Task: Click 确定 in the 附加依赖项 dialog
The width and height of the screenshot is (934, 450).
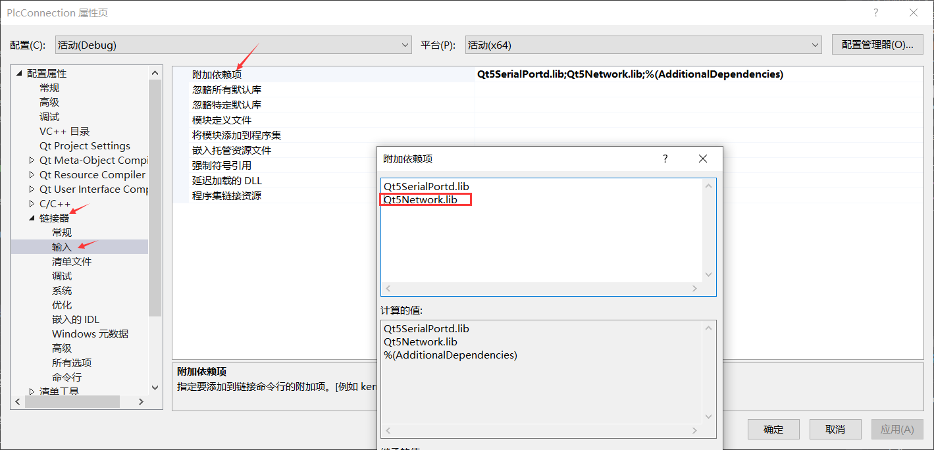Action: coord(773,429)
